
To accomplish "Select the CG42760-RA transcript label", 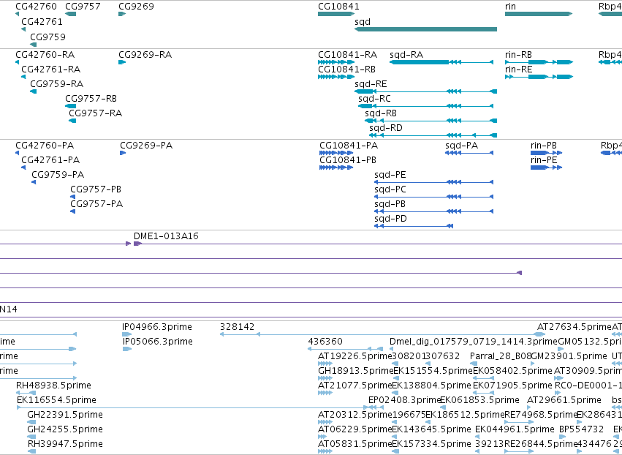I will pyautogui.click(x=45, y=54).
